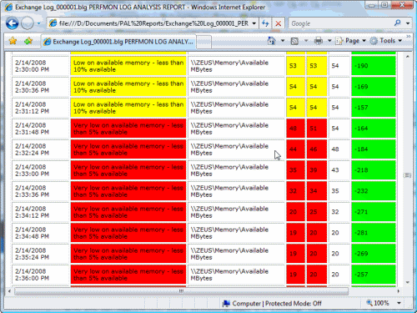
Task: Click the search magnifier icon
Action: [398, 23]
